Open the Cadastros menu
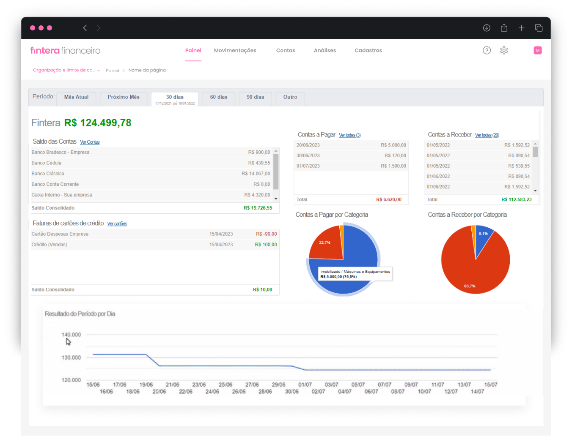This screenshot has height=436, width=572. point(368,50)
